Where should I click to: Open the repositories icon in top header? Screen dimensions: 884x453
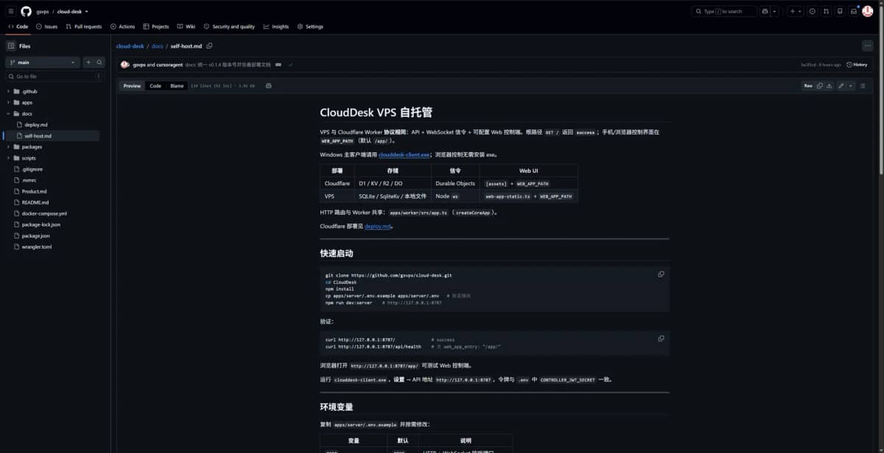coord(841,11)
